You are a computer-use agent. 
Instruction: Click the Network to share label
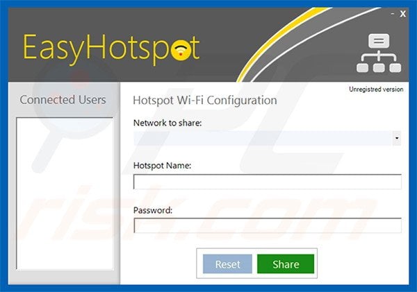[x=167, y=123]
